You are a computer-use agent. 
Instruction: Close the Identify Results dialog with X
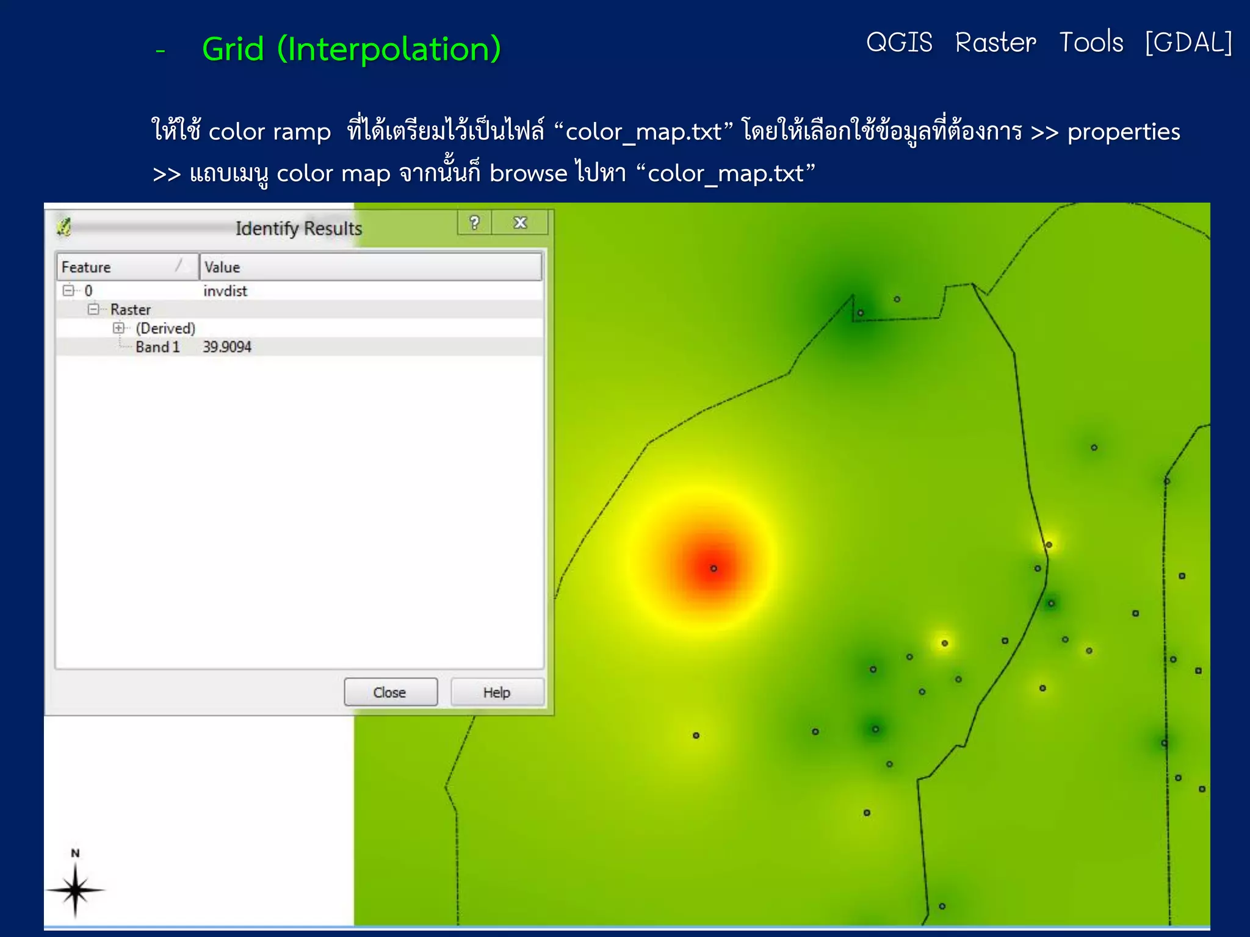click(520, 223)
